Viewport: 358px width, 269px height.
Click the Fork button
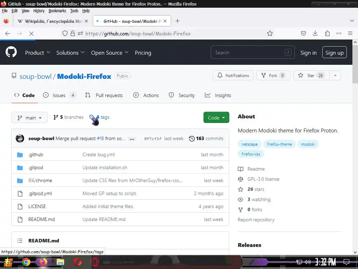pos(273,76)
